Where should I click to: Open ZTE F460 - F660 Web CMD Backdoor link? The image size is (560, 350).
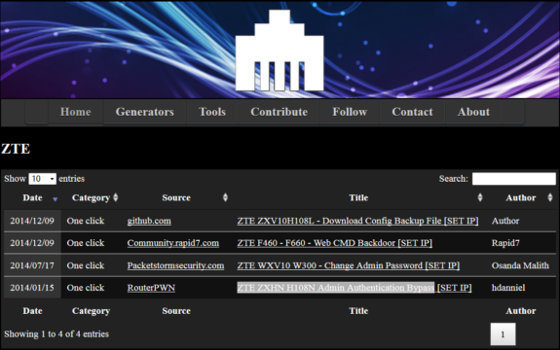pos(335,243)
